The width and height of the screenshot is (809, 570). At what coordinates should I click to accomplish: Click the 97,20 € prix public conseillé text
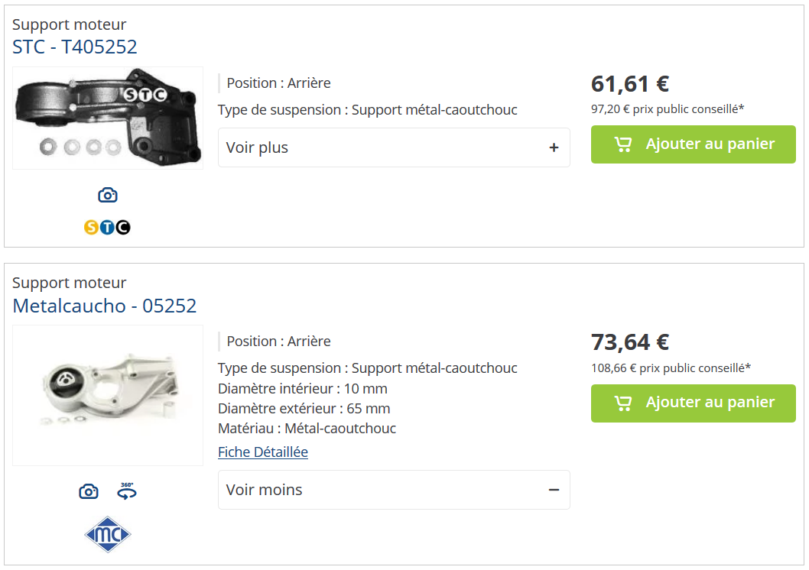click(x=668, y=108)
